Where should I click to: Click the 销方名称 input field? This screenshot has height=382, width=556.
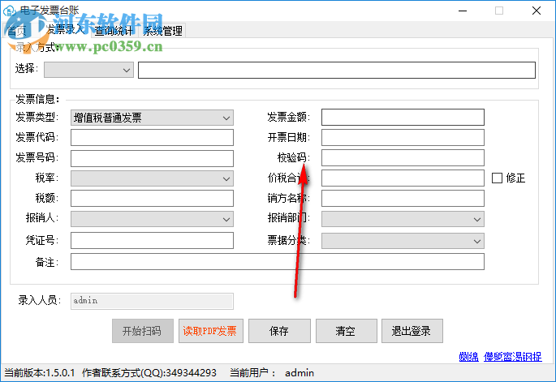pyautogui.click(x=403, y=199)
